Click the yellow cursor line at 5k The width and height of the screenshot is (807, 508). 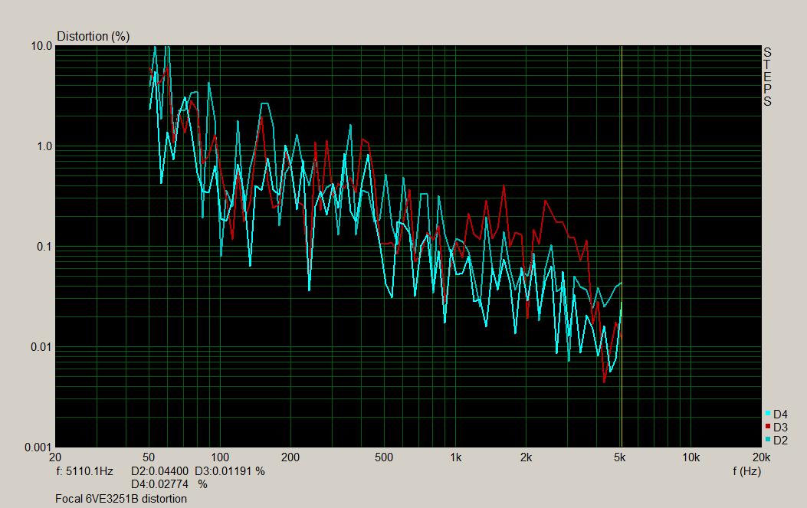coord(622,246)
